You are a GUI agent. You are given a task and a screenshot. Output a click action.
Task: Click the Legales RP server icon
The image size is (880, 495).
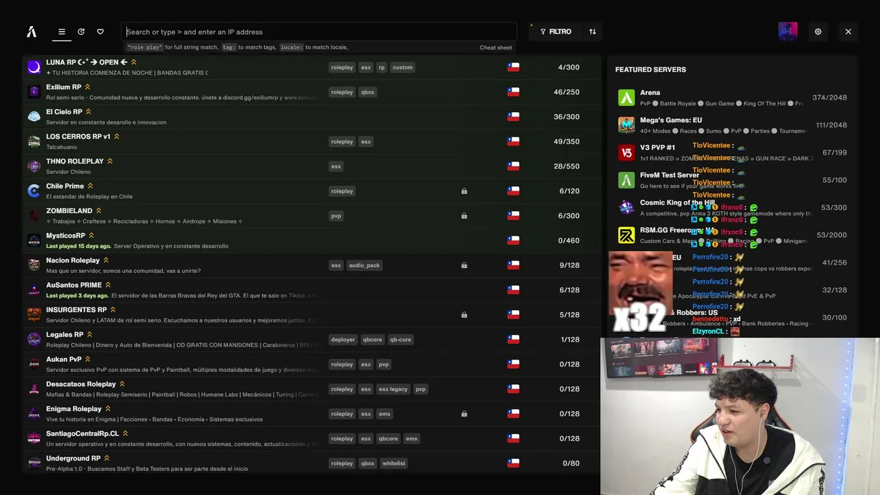point(34,340)
